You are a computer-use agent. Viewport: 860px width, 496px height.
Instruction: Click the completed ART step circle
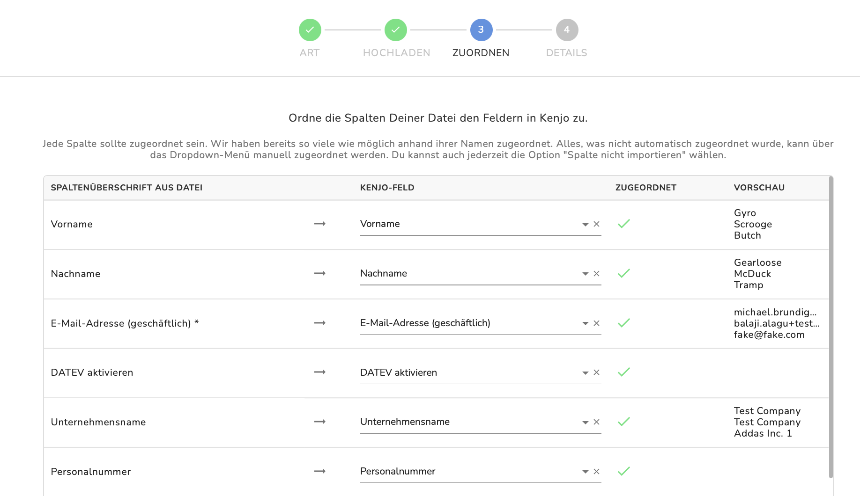(x=310, y=30)
